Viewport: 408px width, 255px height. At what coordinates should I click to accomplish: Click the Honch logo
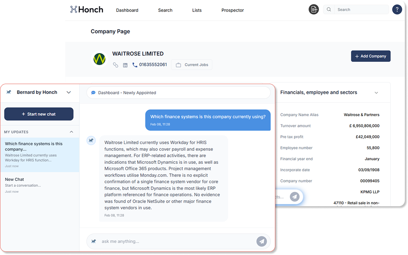pos(87,10)
